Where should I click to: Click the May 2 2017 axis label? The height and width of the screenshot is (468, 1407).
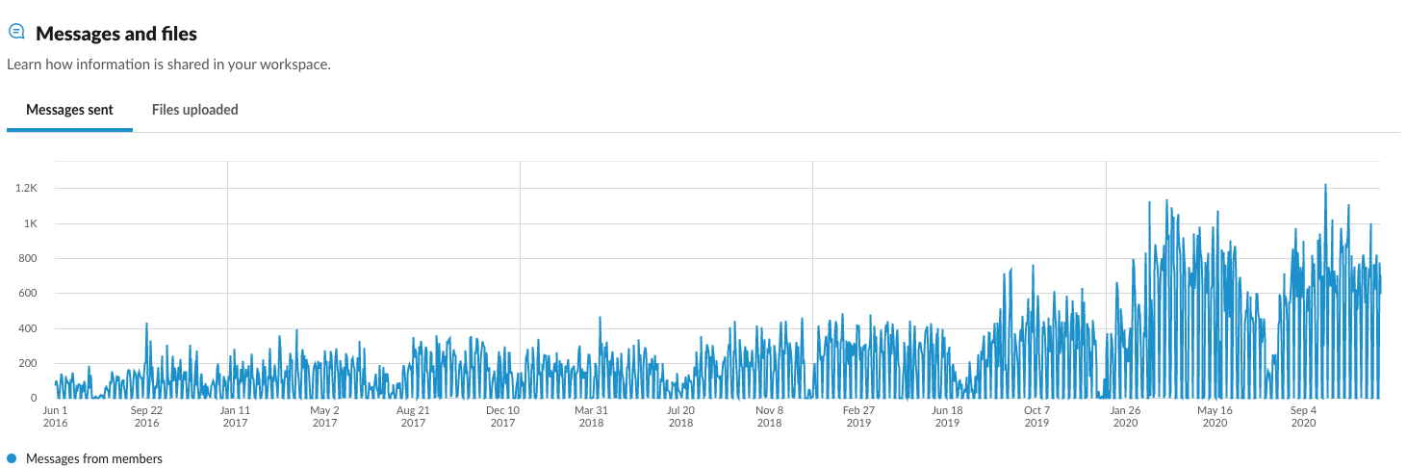click(324, 416)
